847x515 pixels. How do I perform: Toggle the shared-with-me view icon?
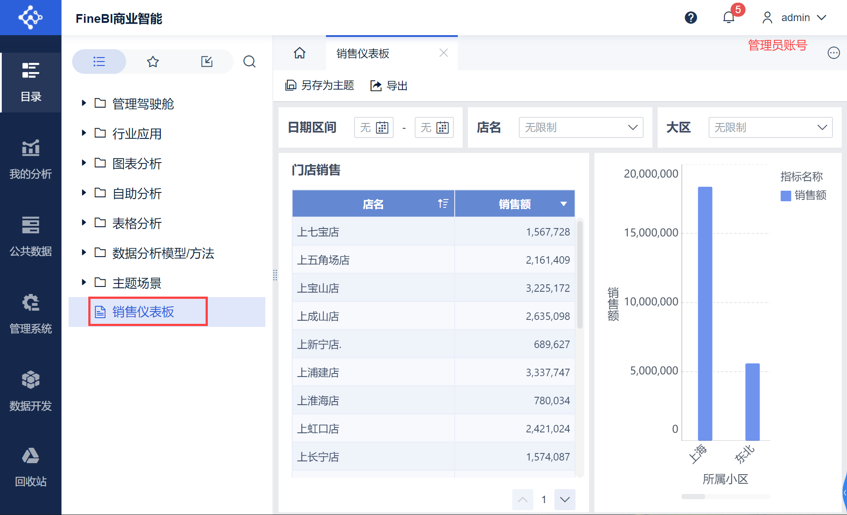[x=206, y=62]
